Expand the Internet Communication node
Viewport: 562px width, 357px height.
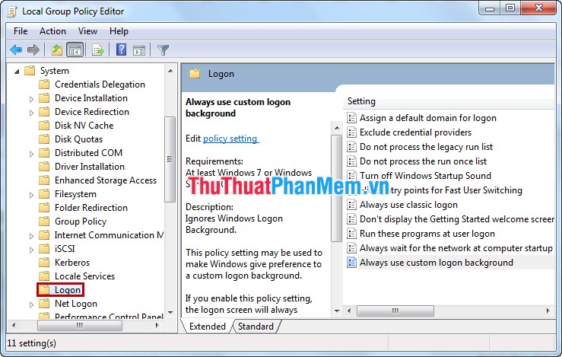point(31,236)
